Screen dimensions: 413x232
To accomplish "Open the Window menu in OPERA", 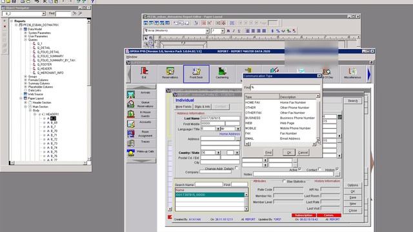I will click(132, 57).
